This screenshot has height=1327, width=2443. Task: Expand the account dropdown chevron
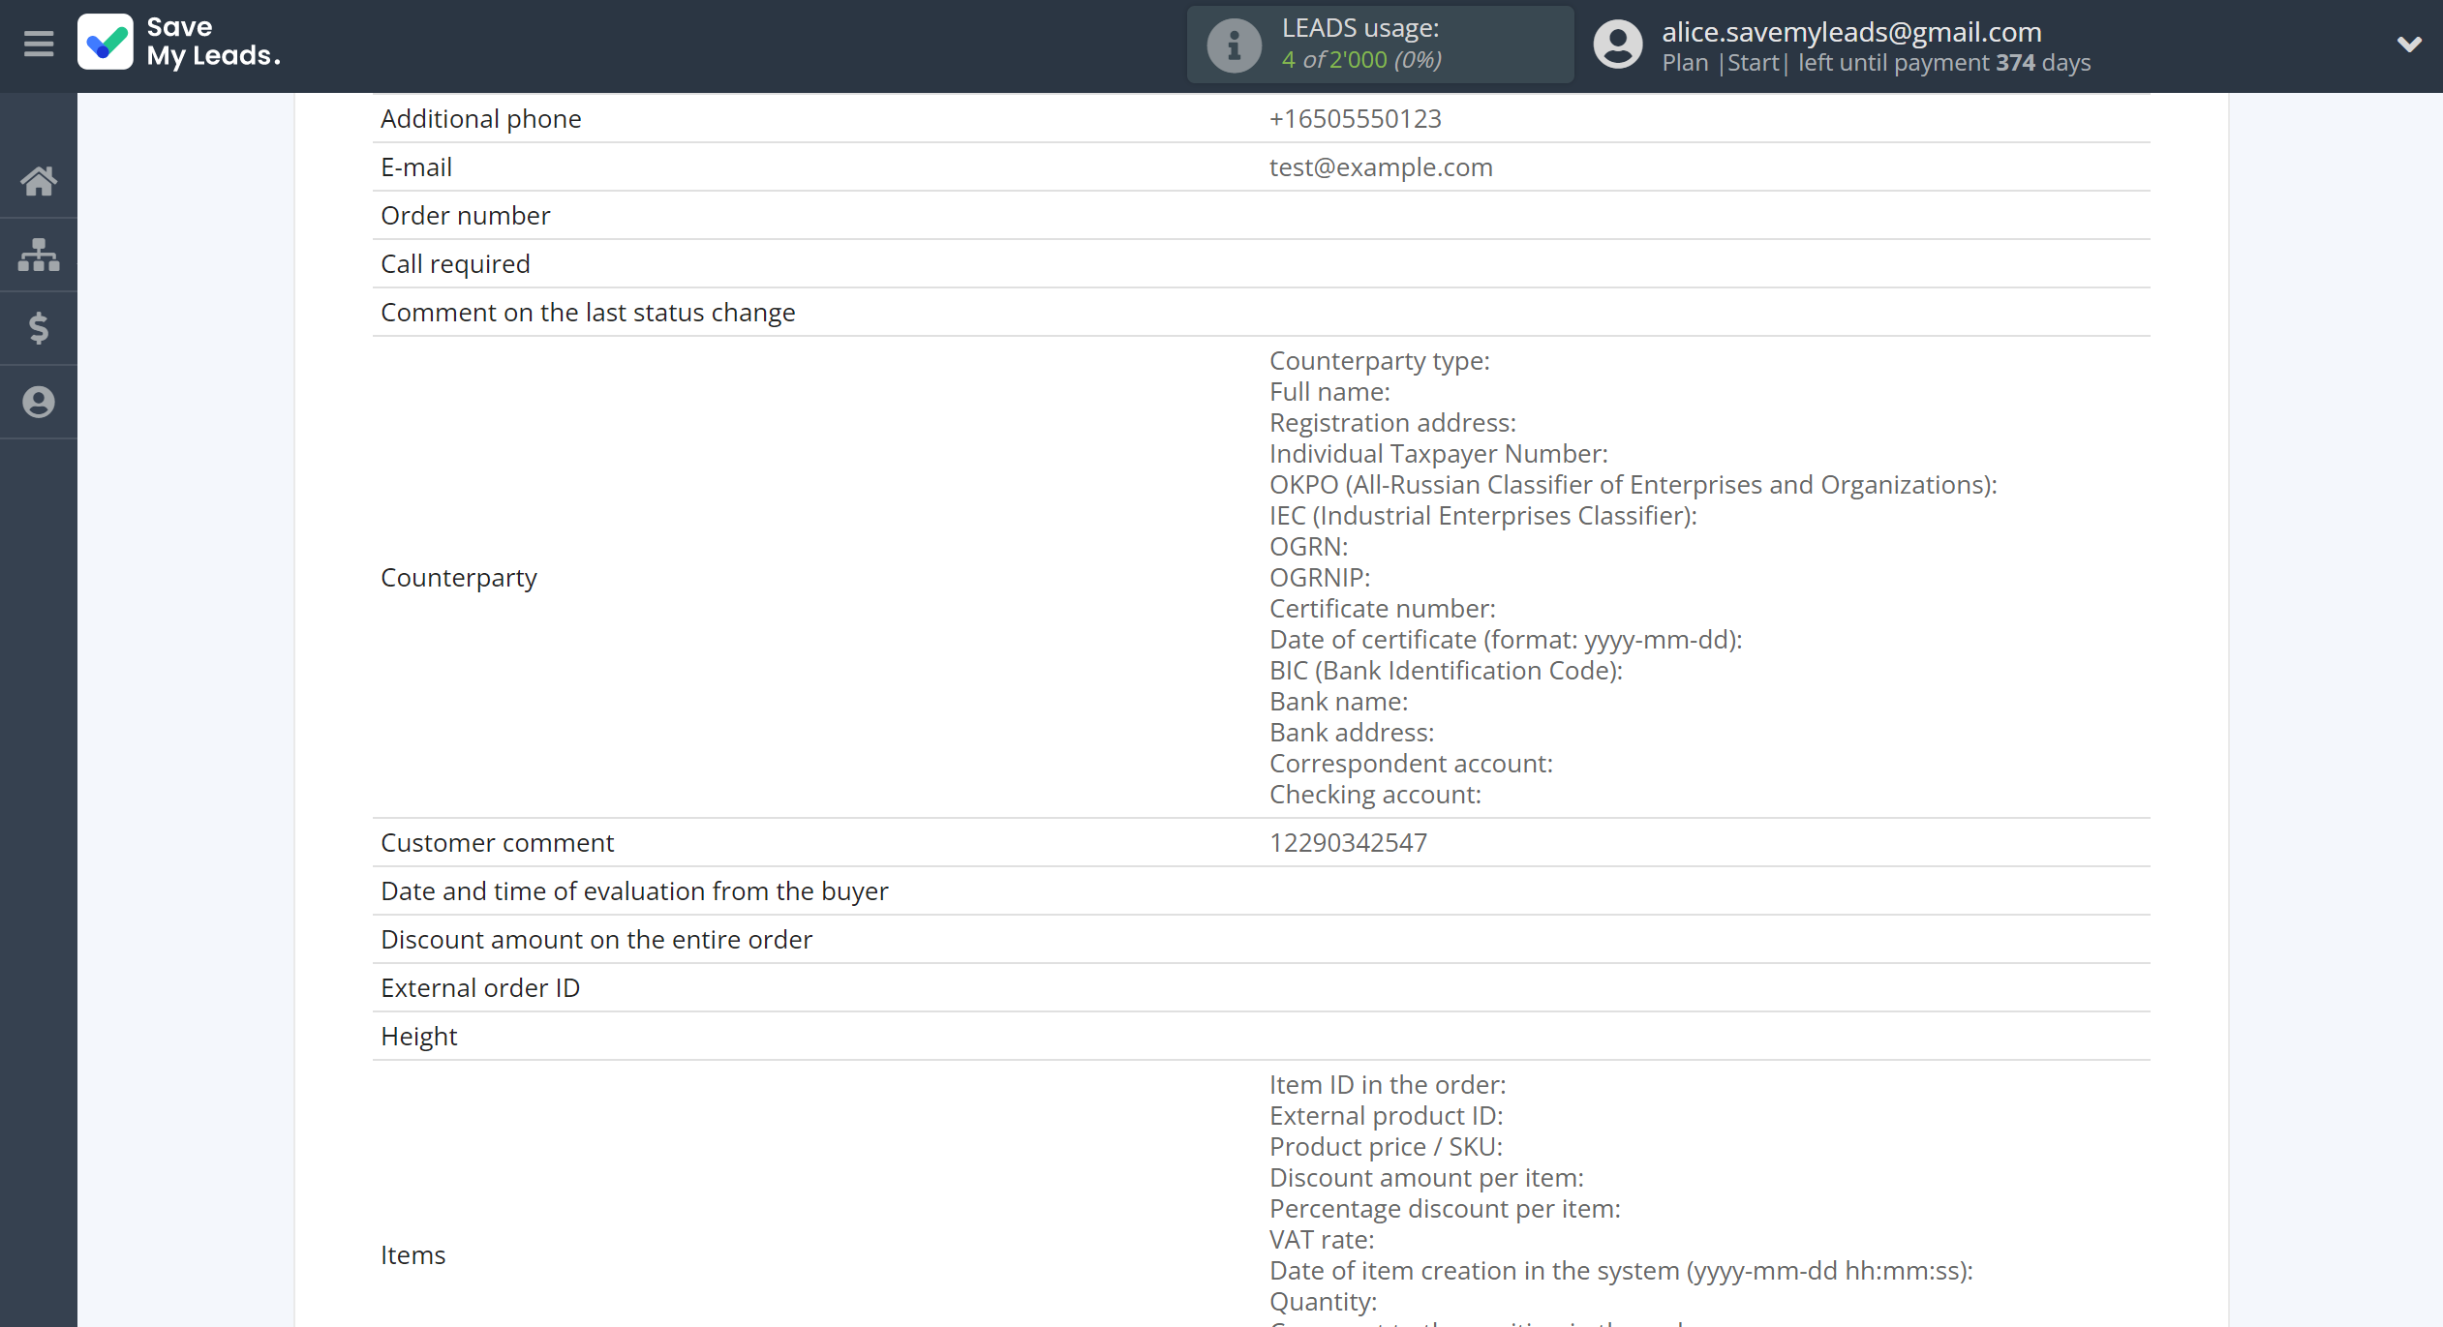[x=2408, y=45]
